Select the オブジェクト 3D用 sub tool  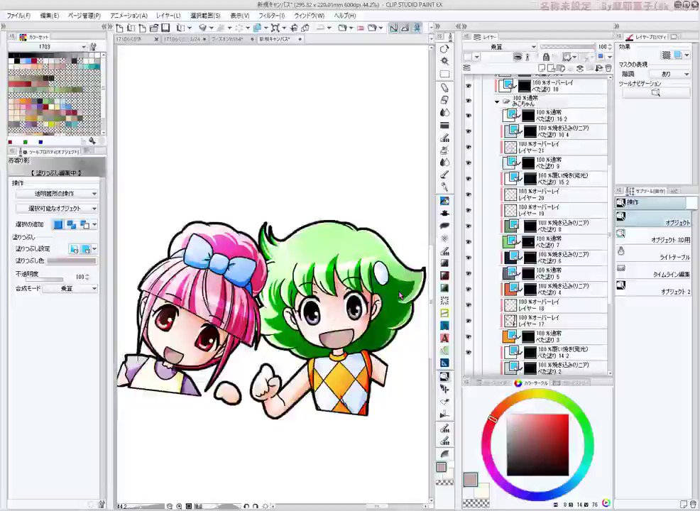(652, 236)
